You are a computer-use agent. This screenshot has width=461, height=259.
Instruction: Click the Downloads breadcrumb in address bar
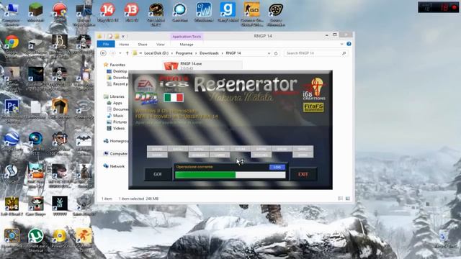pyautogui.click(x=209, y=53)
